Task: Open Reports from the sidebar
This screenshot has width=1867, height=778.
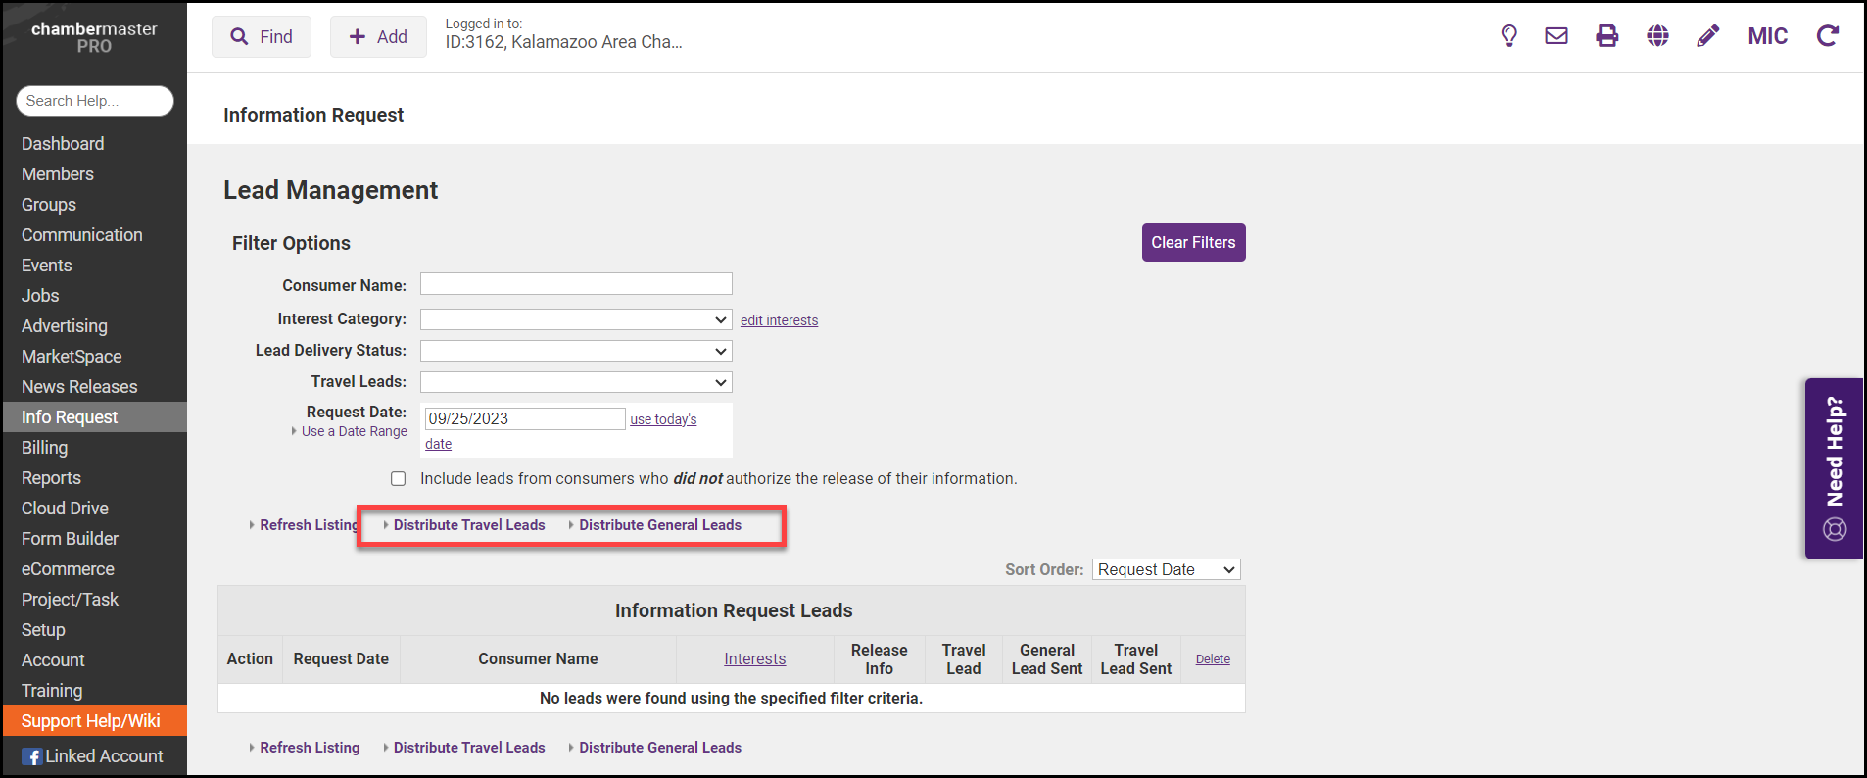Action: pyautogui.click(x=51, y=478)
